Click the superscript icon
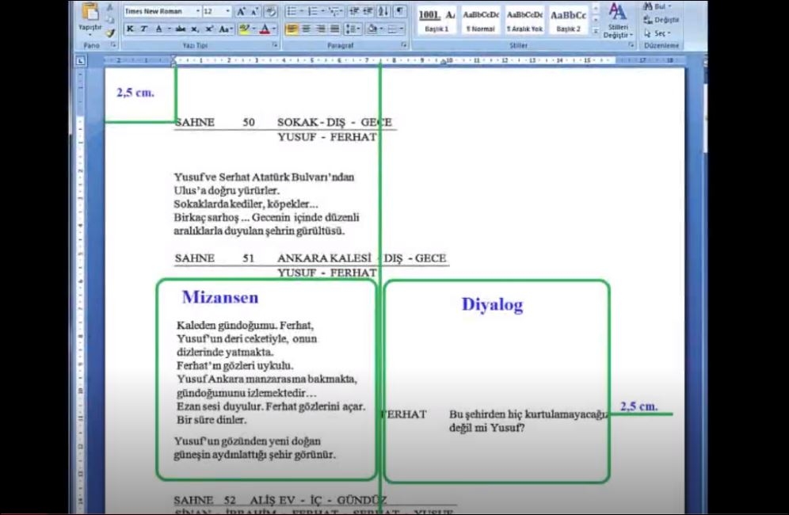 point(209,29)
